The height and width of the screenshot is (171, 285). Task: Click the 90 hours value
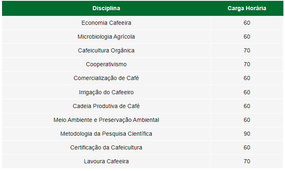[x=247, y=134]
